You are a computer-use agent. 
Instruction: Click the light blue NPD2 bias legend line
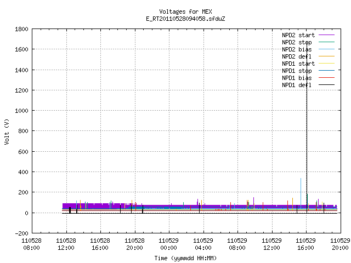tap(327, 49)
